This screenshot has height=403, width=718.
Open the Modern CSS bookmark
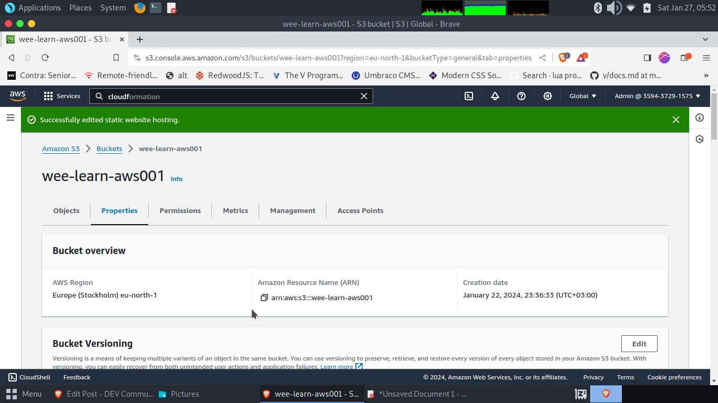[465, 76]
